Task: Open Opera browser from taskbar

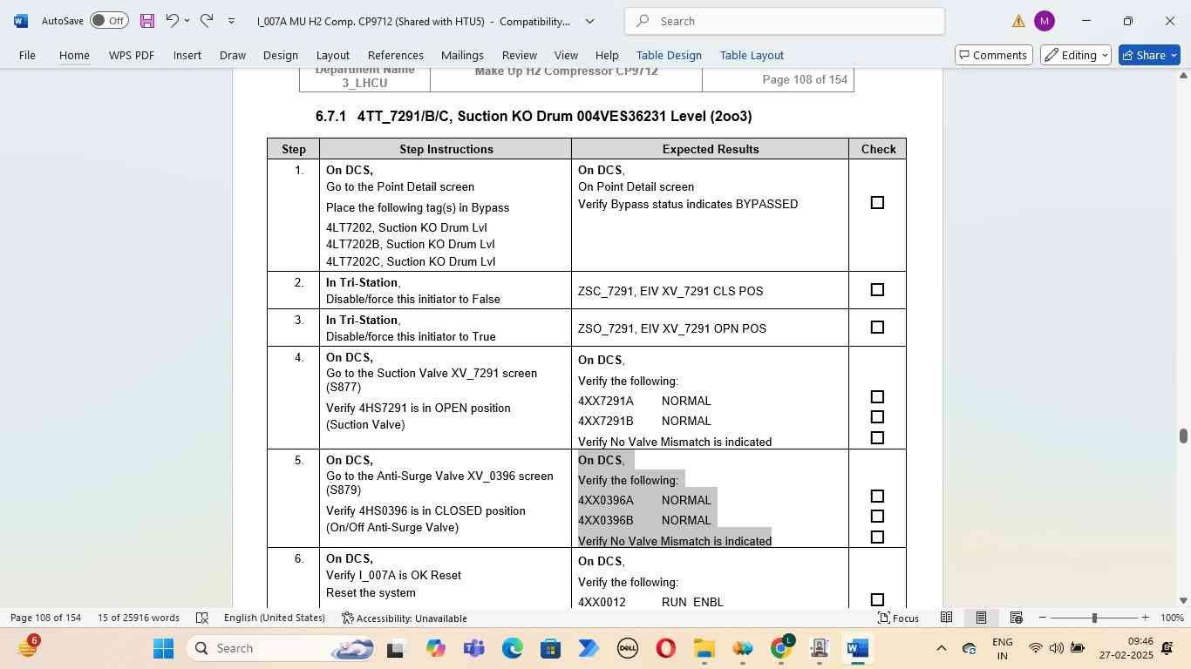Action: (665, 648)
